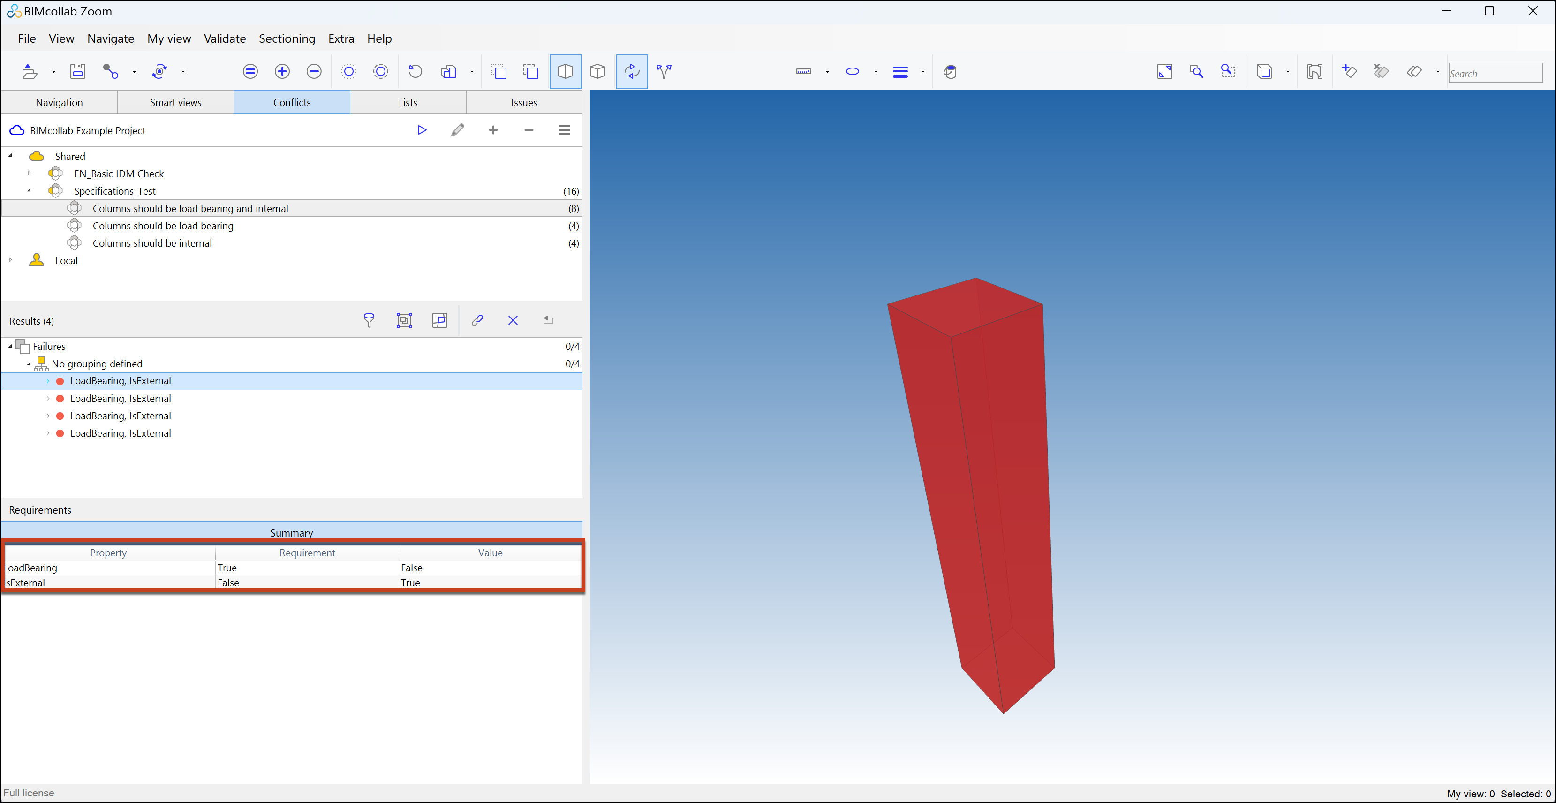Viewport: 1556px width, 803px height.
Task: Click the plain 3D cube icon
Action: tap(597, 71)
